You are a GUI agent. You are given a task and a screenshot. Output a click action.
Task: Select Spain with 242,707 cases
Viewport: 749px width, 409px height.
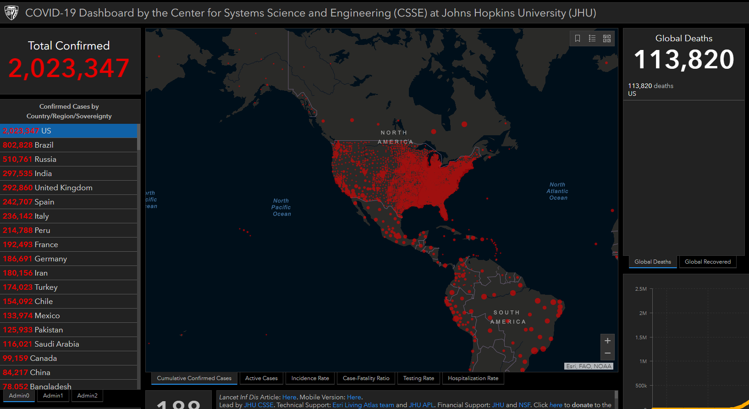[x=69, y=202]
